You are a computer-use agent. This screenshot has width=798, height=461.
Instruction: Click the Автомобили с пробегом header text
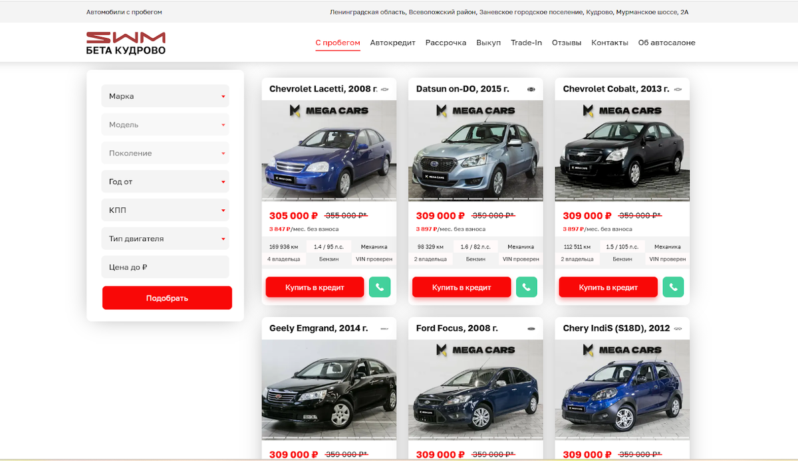[124, 12]
